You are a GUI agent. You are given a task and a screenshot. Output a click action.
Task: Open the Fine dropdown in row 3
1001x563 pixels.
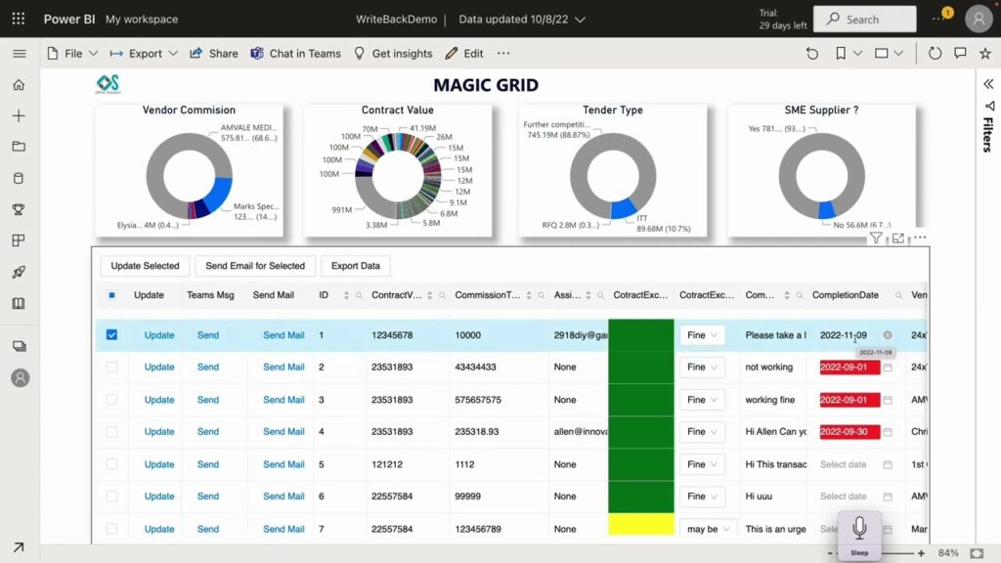point(702,400)
